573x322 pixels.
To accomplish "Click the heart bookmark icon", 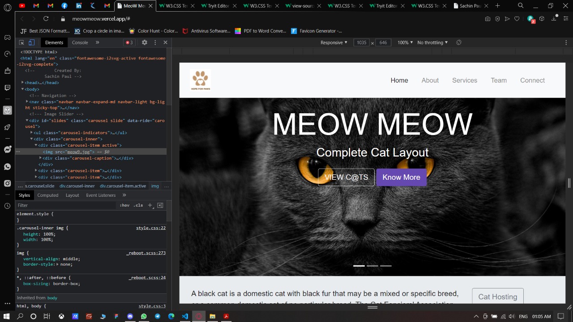I will 517,19.
